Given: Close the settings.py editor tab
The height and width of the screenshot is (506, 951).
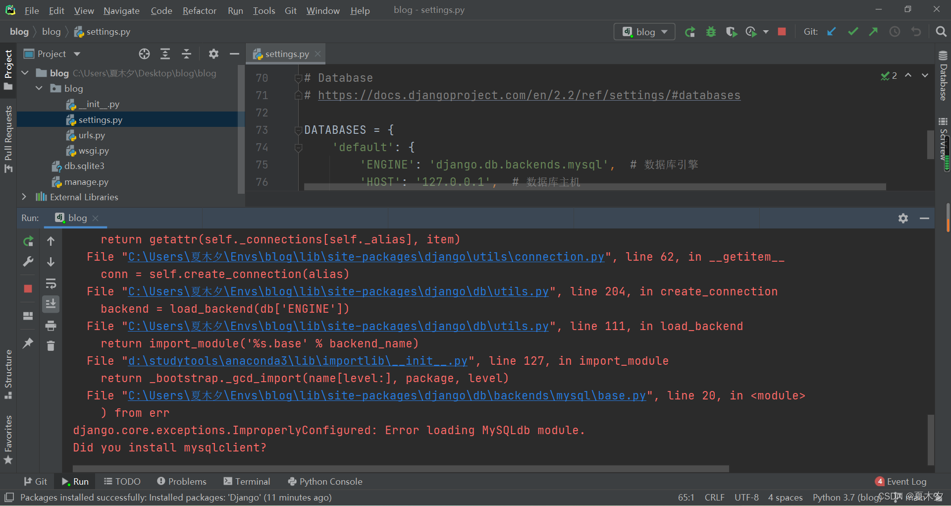Looking at the screenshot, I should pyautogui.click(x=318, y=54).
